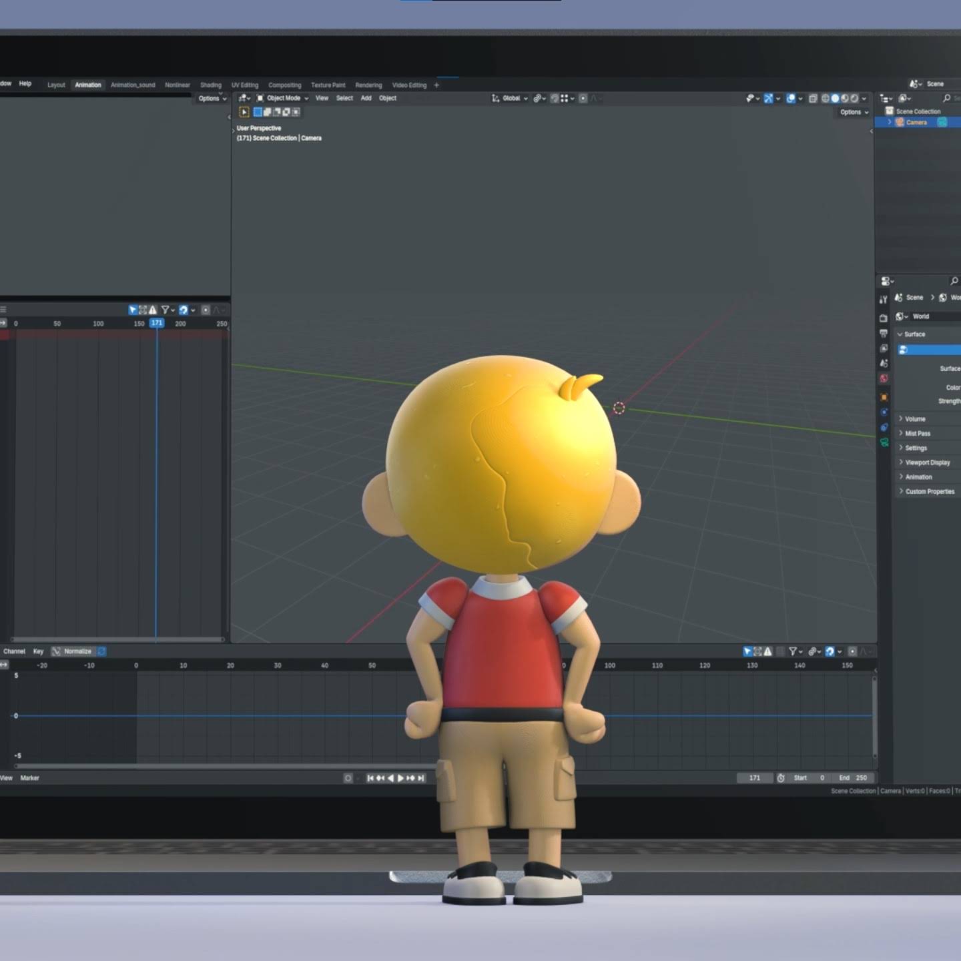The height and width of the screenshot is (961, 961).
Task: Open the viewport Options dropdown button
Action: tap(854, 112)
